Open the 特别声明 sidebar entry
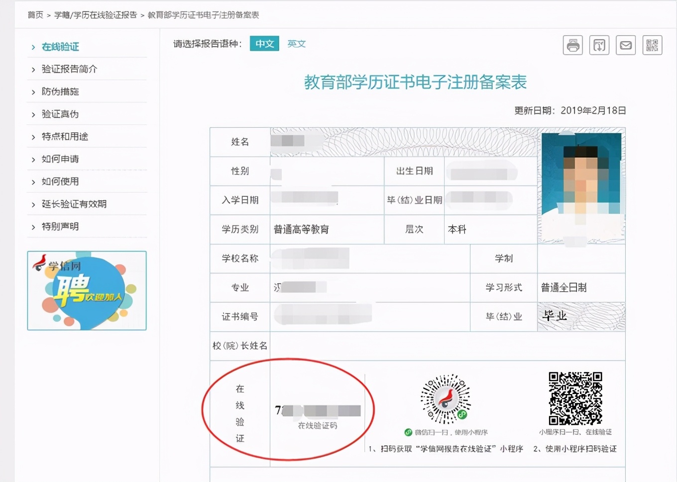Image resolution: width=677 pixels, height=482 pixels. 60,227
